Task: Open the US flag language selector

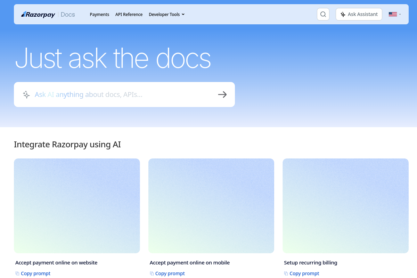Action: 395,14
